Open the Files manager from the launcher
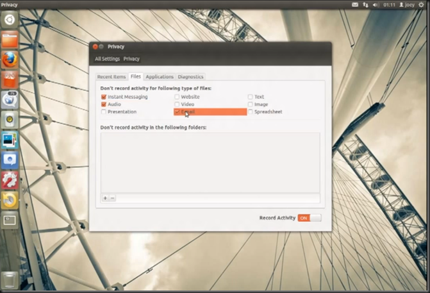Screen dimensions: 430x293 pos(10,40)
